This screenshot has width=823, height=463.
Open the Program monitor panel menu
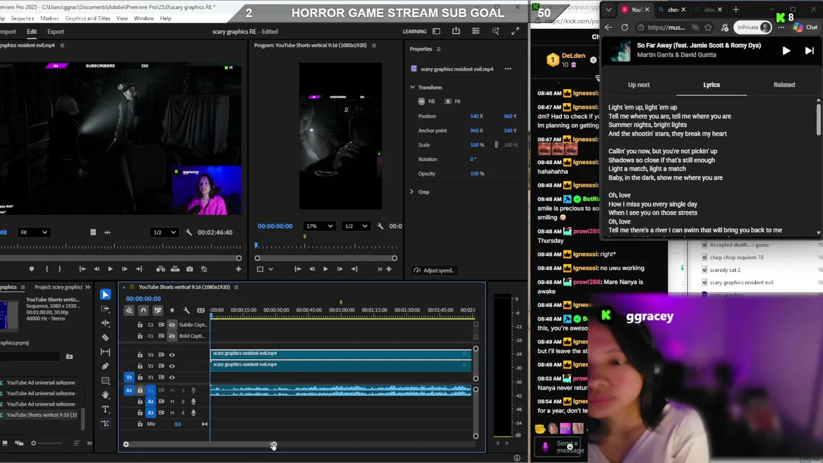point(374,46)
